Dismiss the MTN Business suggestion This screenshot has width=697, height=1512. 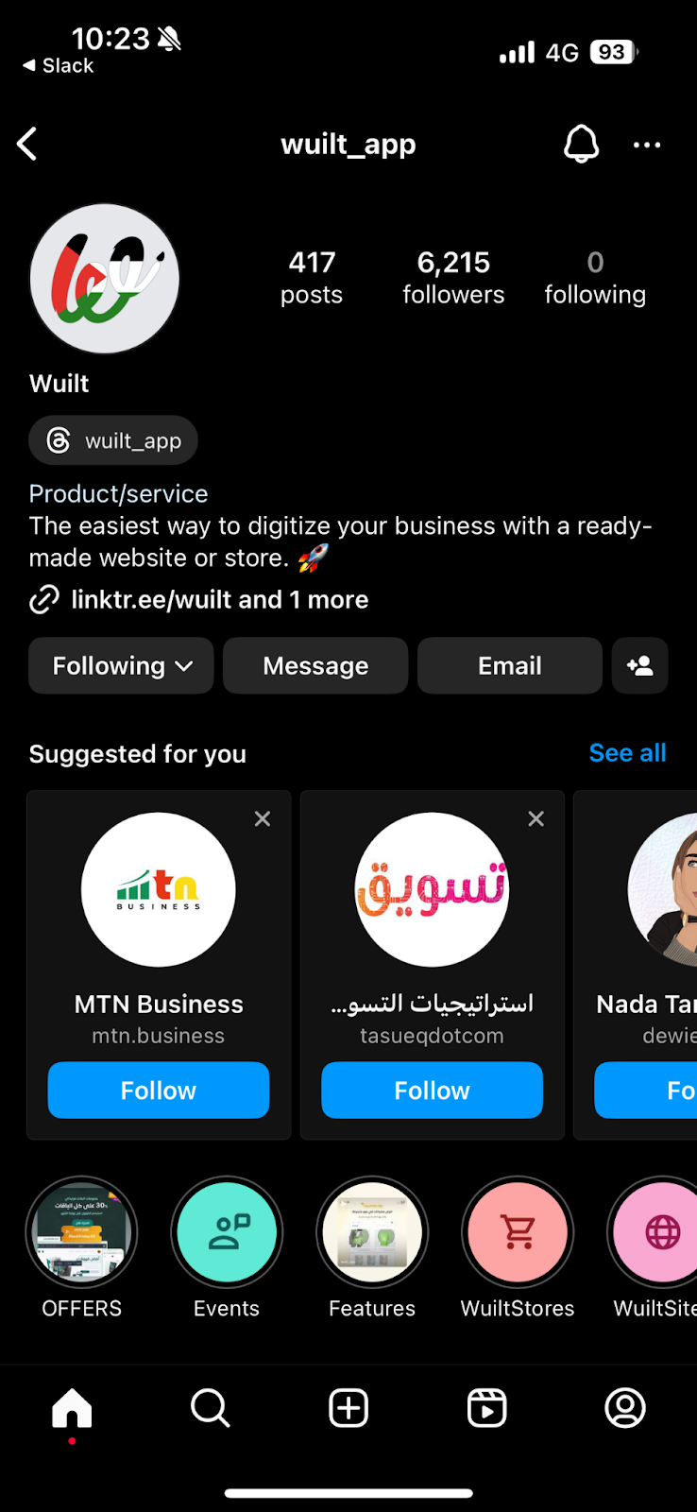coord(263,818)
